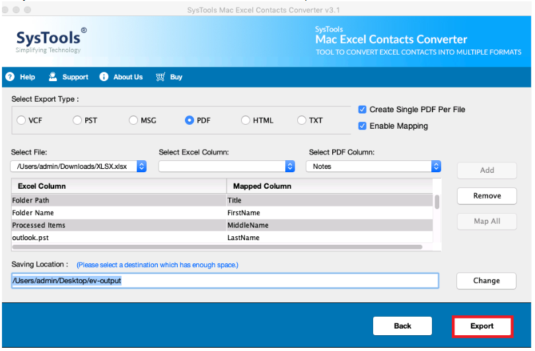Open the Select PDF Column dropdown
Viewport: 535px width, 351px height.
(374, 167)
